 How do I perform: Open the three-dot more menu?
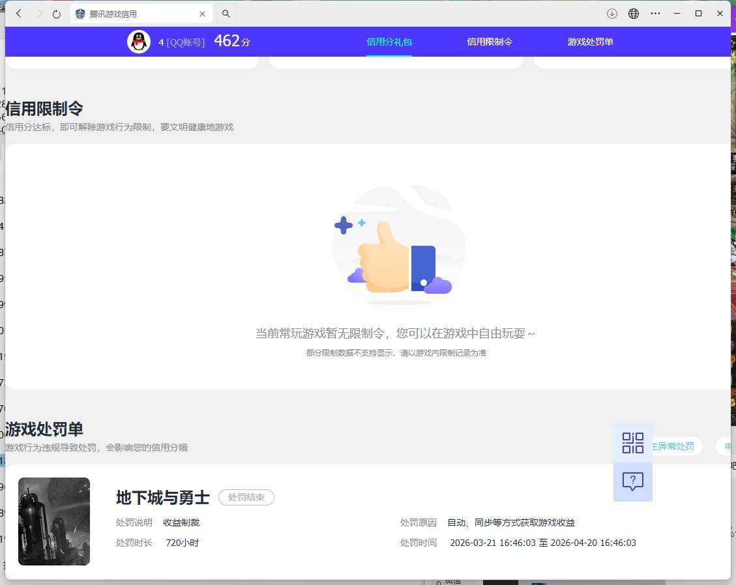[655, 14]
